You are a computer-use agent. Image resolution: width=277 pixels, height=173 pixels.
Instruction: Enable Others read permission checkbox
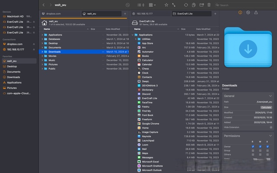[253, 154]
